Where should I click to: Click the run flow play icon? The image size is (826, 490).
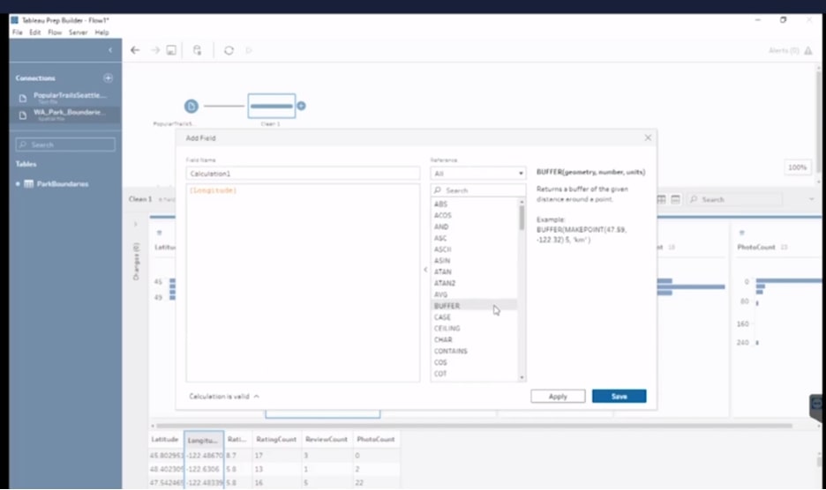[x=249, y=50]
